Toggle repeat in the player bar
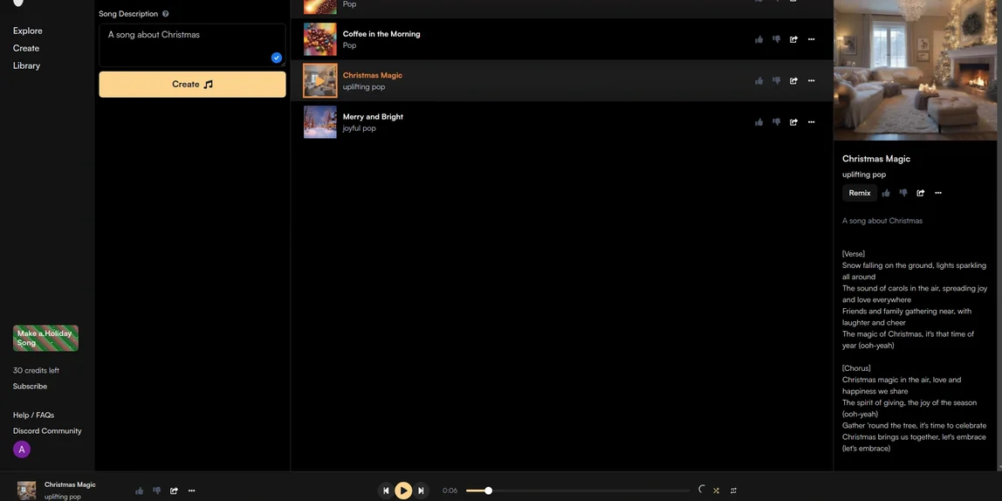 click(733, 491)
